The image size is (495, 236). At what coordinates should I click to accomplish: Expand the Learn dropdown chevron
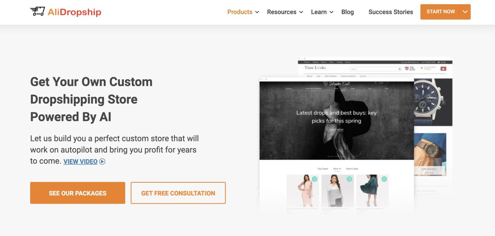point(331,12)
